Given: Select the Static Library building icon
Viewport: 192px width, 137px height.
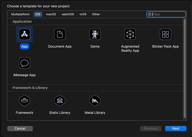Looking at the screenshot, I should pos(60,100).
